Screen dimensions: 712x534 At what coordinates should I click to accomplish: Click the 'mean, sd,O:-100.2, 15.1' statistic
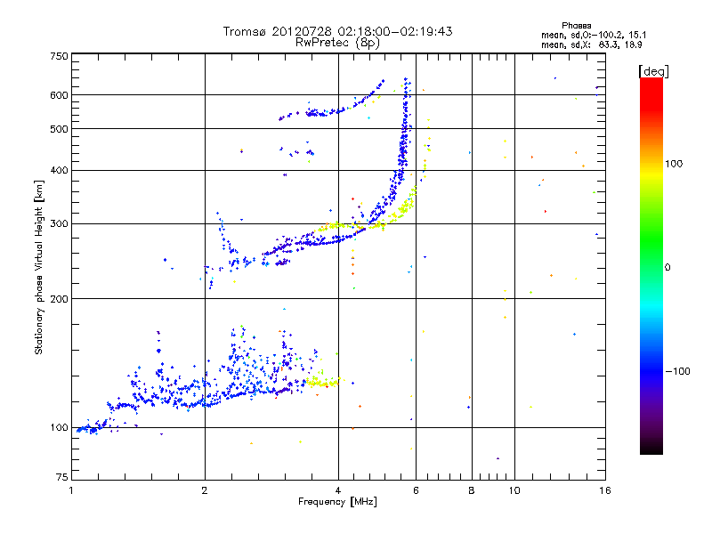tap(594, 35)
